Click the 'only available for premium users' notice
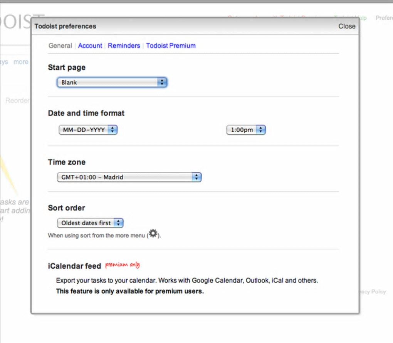 [130, 291]
